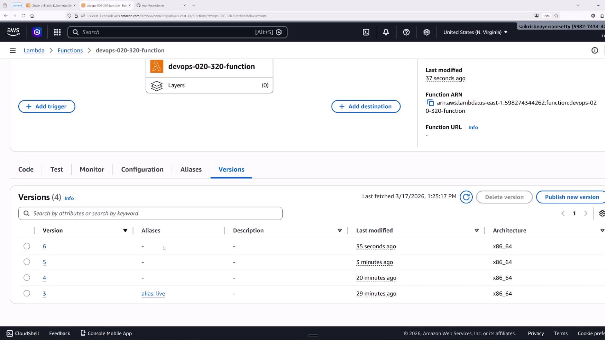Image resolution: width=605 pixels, height=340 pixels.
Task: Sort by the Description column arrow
Action: pyautogui.click(x=340, y=230)
